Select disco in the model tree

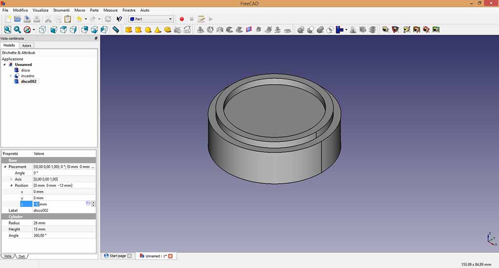(25, 70)
